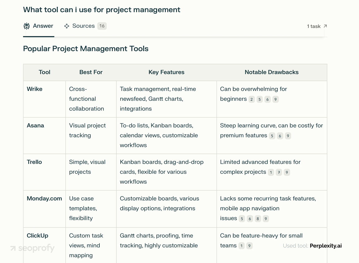
Task: Open citation 9 in the Trello row
Action: click(x=287, y=172)
